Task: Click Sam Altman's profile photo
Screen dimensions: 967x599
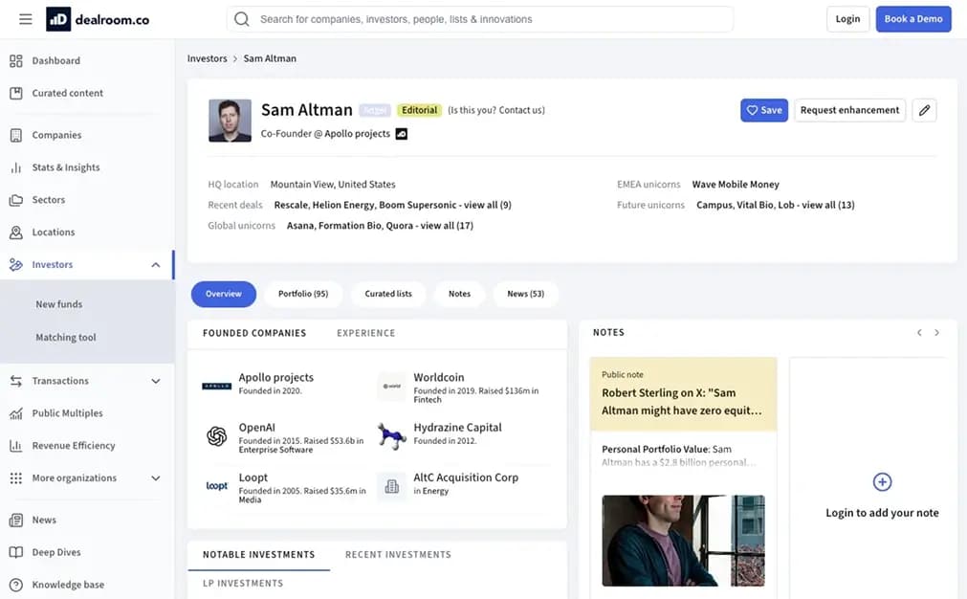Action: tap(230, 121)
